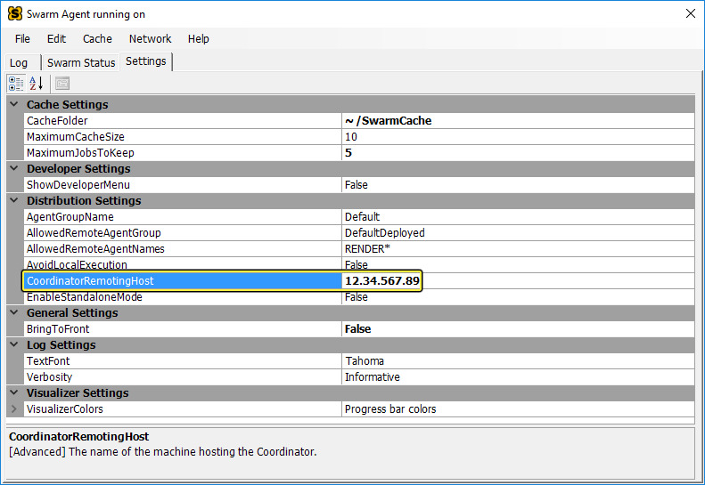This screenshot has width=705, height=485.
Task: Click the Distribution Settings header label
Action: click(84, 201)
